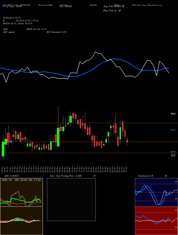
Task: Click the 'CL: 24.02' closing price text
Action: pos(66,6)
